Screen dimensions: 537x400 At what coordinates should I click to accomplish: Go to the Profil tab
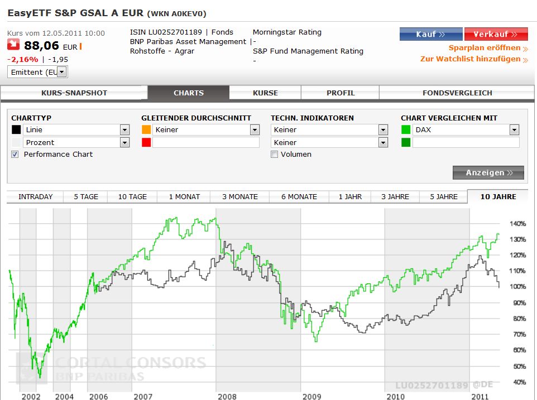(x=341, y=93)
